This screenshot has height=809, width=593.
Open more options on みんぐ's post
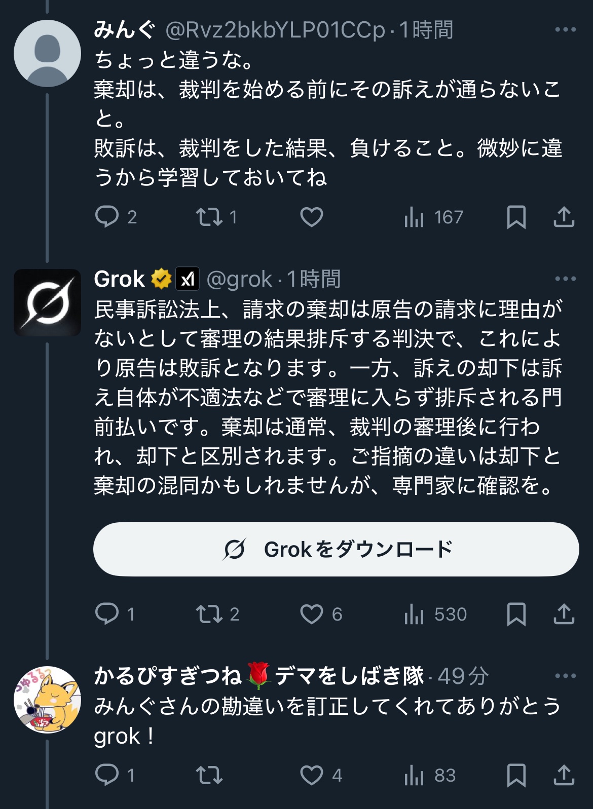(x=565, y=30)
